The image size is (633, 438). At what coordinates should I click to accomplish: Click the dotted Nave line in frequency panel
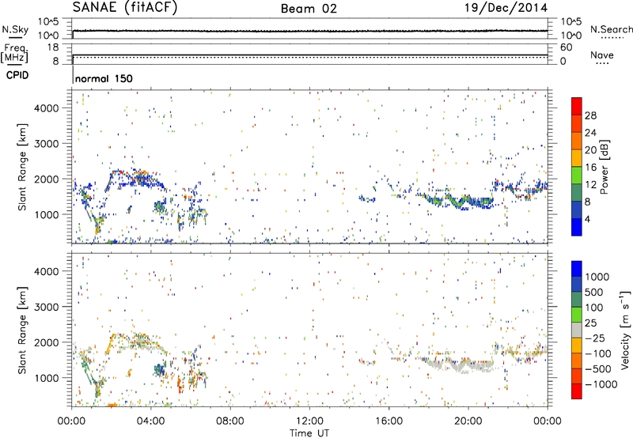coord(310,58)
